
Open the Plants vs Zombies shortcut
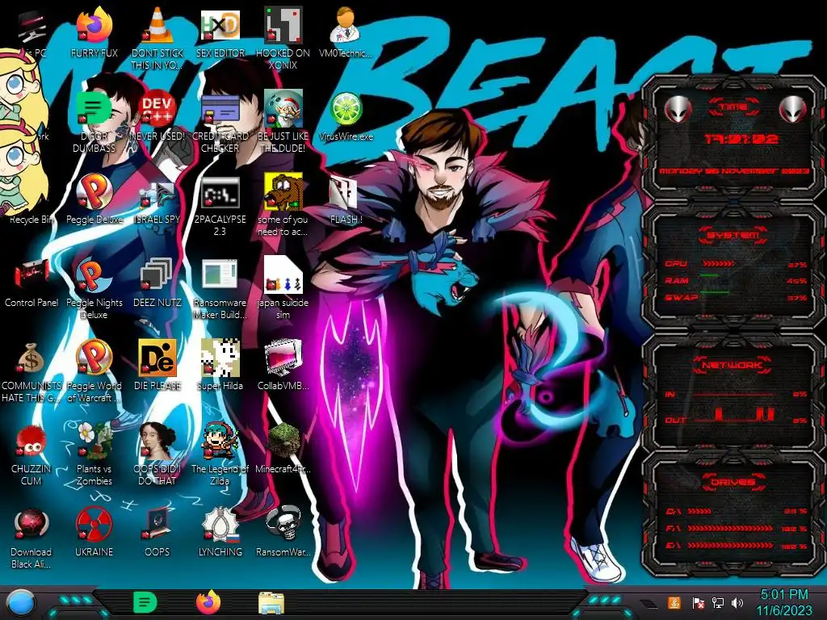pyautogui.click(x=94, y=442)
